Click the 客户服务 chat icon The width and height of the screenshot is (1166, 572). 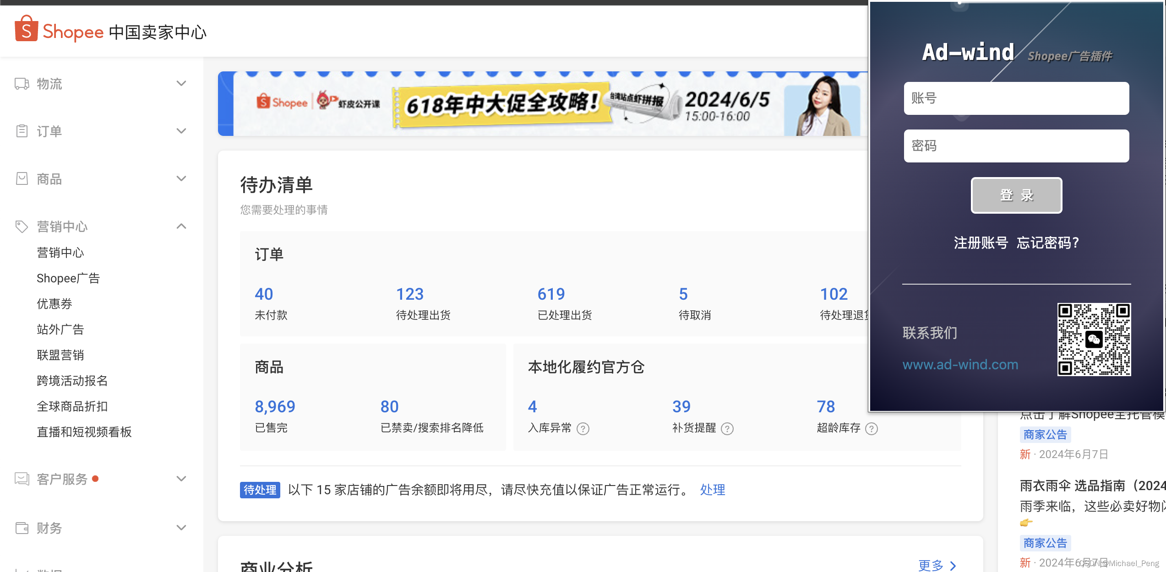(22, 479)
